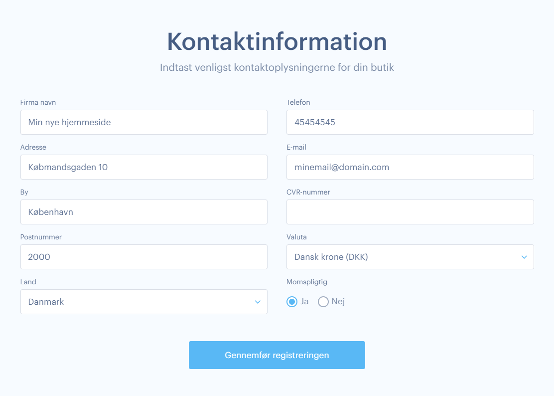Image resolution: width=554 pixels, height=396 pixels.
Task: Click the Firma navn label text
Action: click(38, 102)
